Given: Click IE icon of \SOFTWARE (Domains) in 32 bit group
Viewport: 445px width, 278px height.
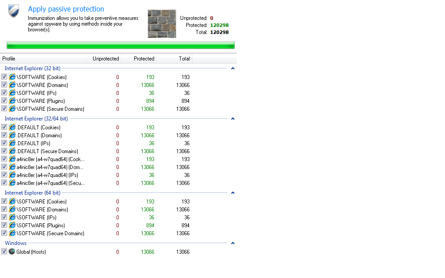Looking at the screenshot, I should click(x=12, y=85).
